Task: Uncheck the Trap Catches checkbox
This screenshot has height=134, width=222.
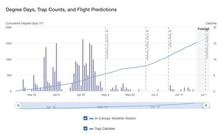Action: pos(85,128)
